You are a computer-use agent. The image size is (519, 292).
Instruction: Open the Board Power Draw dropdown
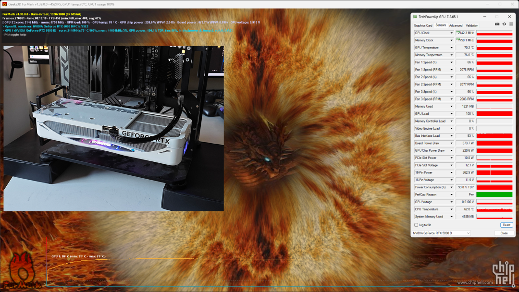tap(451, 143)
